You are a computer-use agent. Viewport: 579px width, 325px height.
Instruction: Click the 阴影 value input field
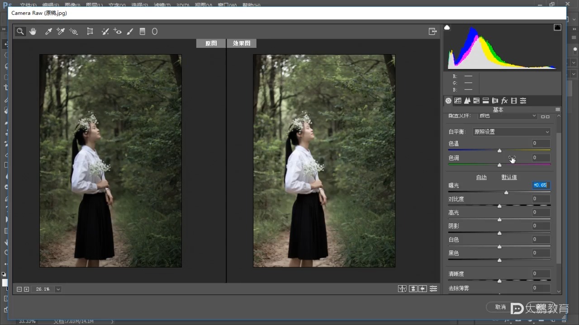pos(541,226)
